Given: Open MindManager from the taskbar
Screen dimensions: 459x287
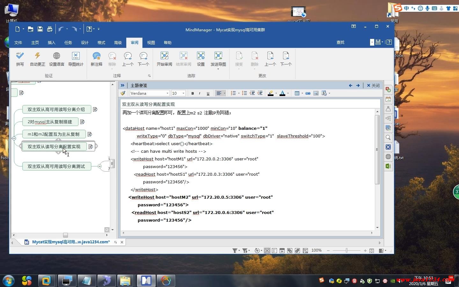Looking at the screenshot, I should [x=146, y=281].
